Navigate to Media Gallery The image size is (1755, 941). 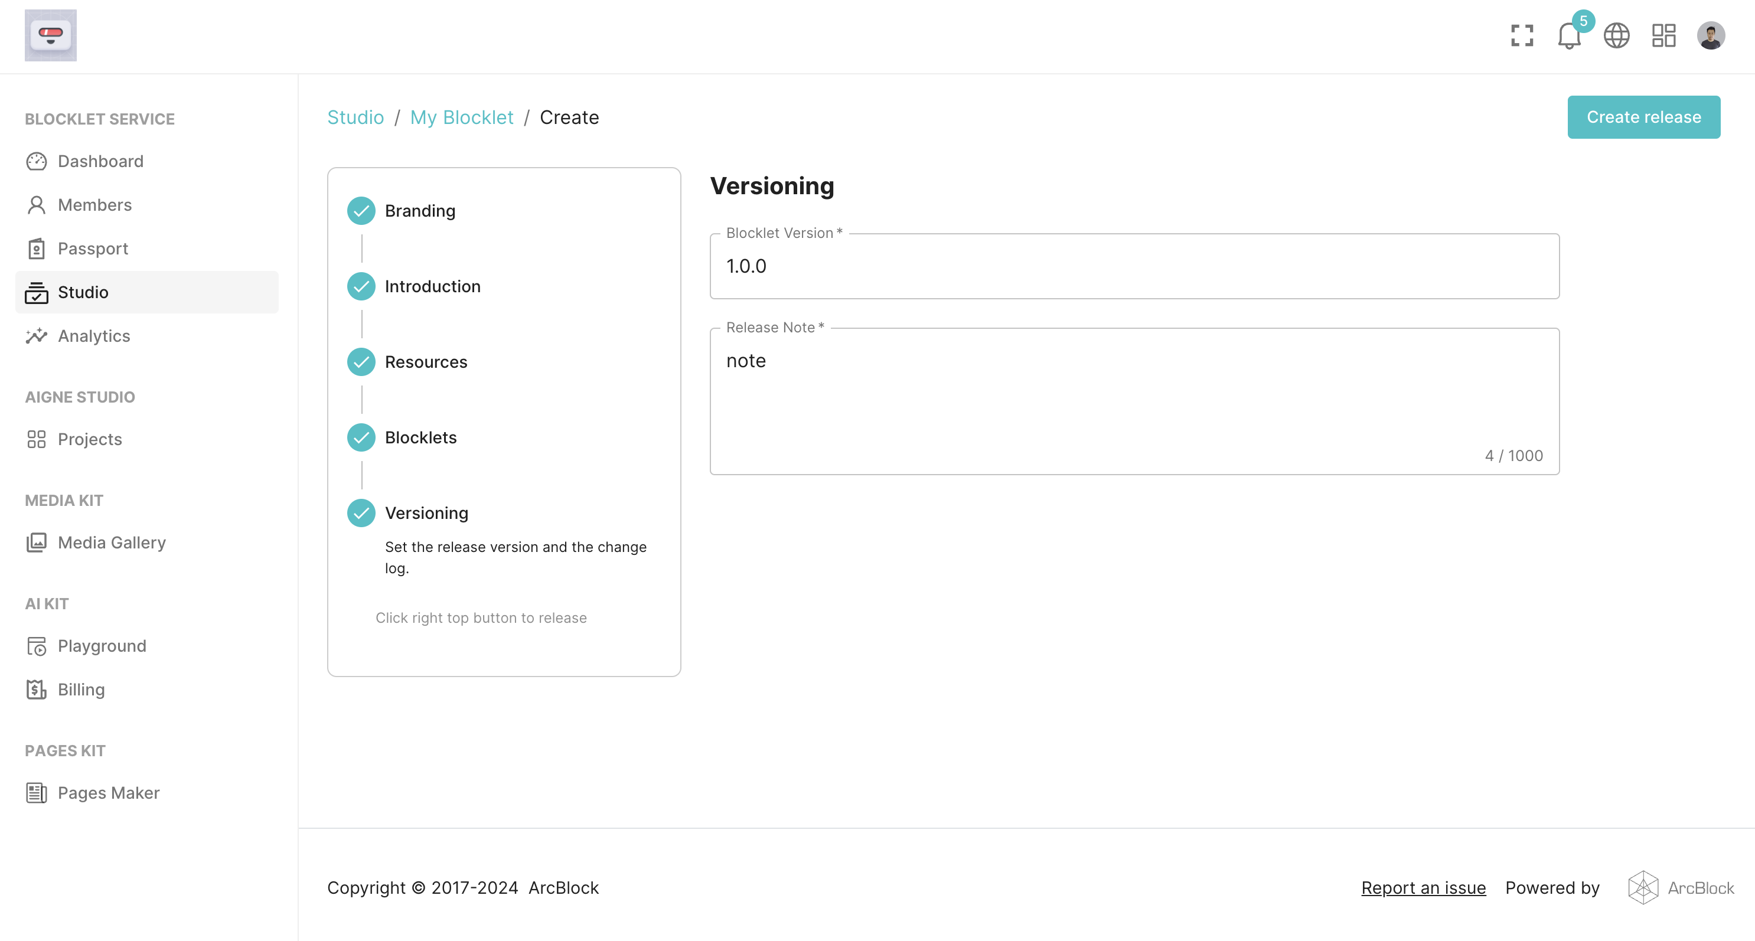coord(111,543)
